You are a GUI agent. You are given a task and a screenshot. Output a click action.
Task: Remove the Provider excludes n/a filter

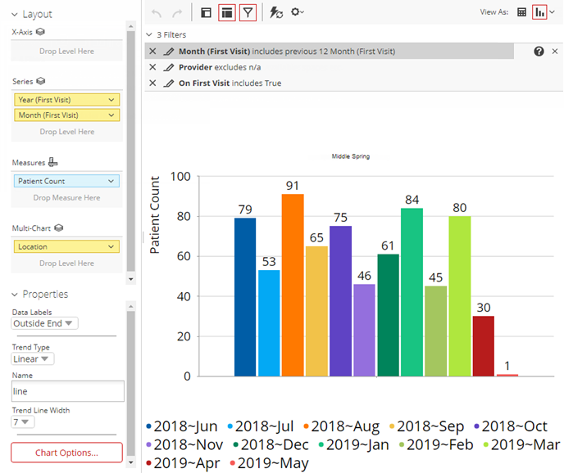click(152, 67)
